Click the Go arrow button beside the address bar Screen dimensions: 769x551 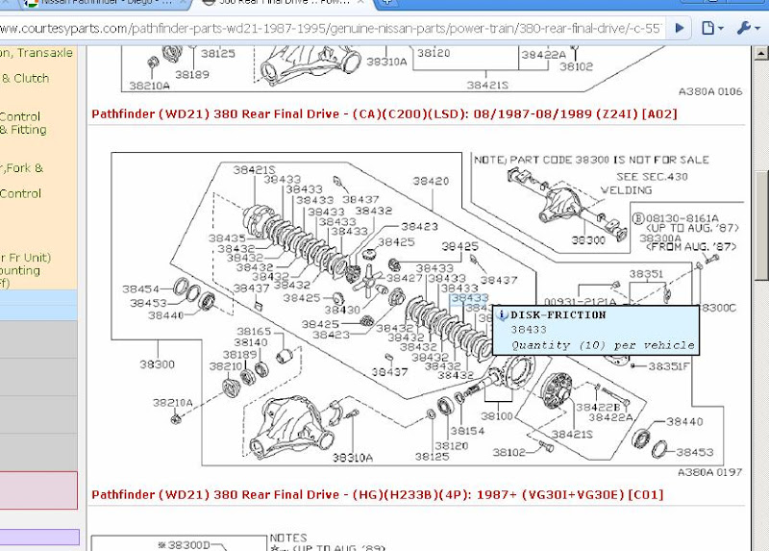(680, 28)
